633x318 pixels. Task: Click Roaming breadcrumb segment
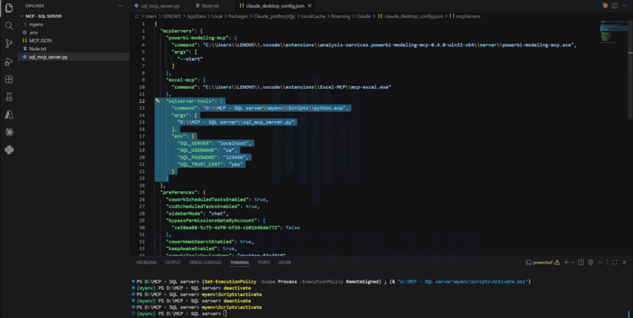[341, 16]
